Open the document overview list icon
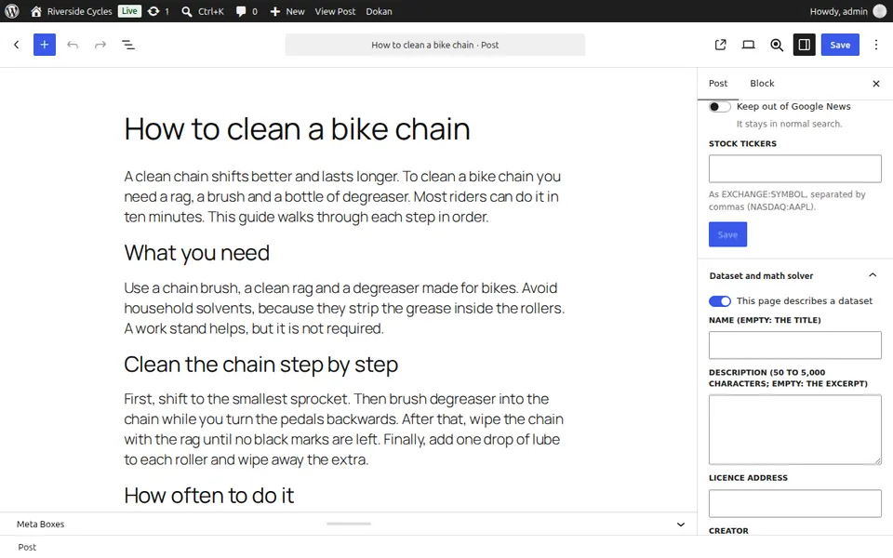 click(x=128, y=45)
